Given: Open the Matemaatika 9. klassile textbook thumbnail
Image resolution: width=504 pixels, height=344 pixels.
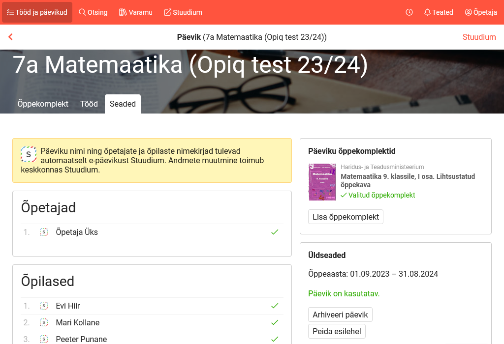Looking at the screenshot, I should (322, 182).
